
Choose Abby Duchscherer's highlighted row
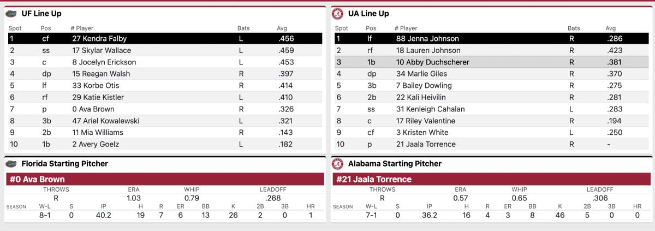(432, 62)
